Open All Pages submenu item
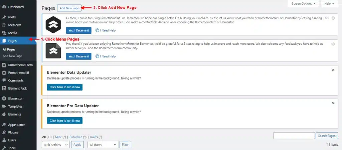 click(x=9, y=50)
